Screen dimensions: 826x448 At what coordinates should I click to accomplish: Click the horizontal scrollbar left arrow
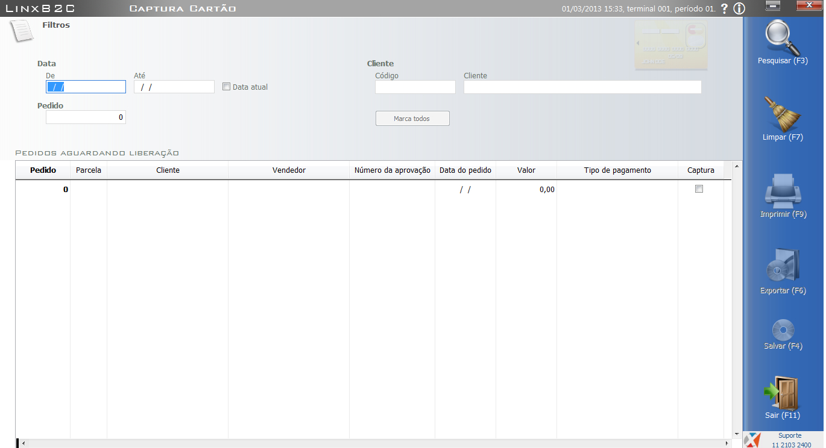click(24, 444)
